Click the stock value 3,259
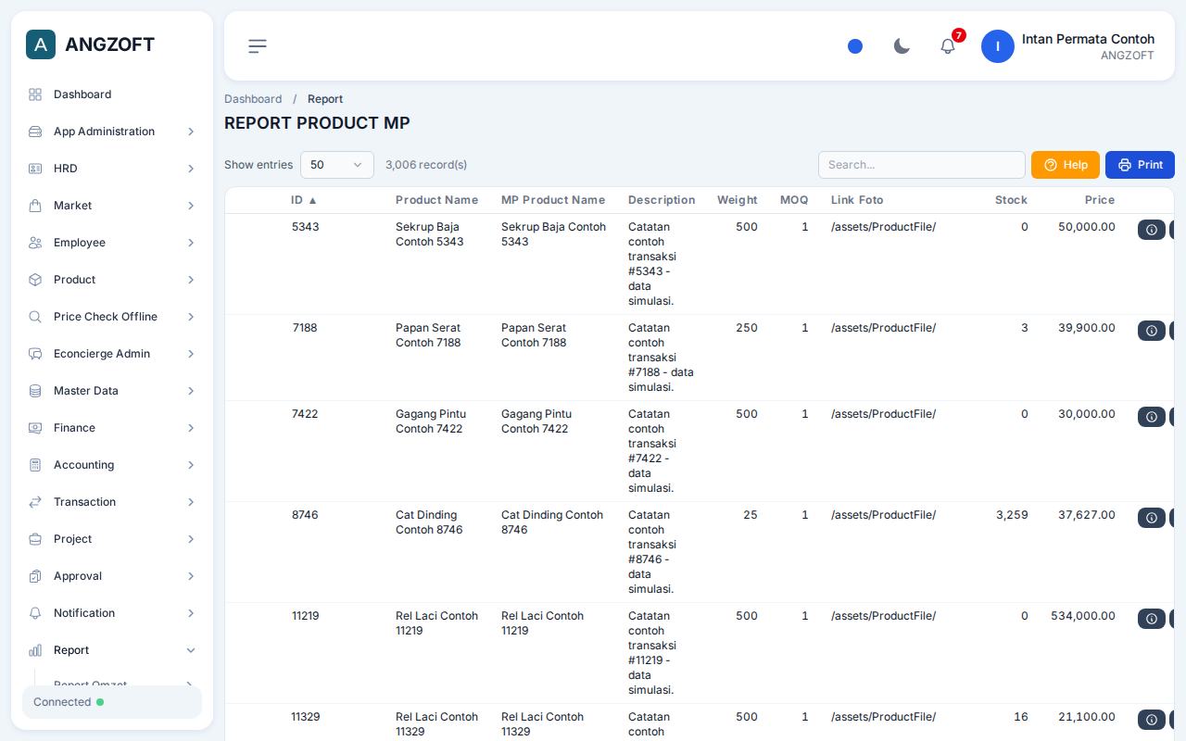Image resolution: width=1186 pixels, height=741 pixels. point(1012,515)
